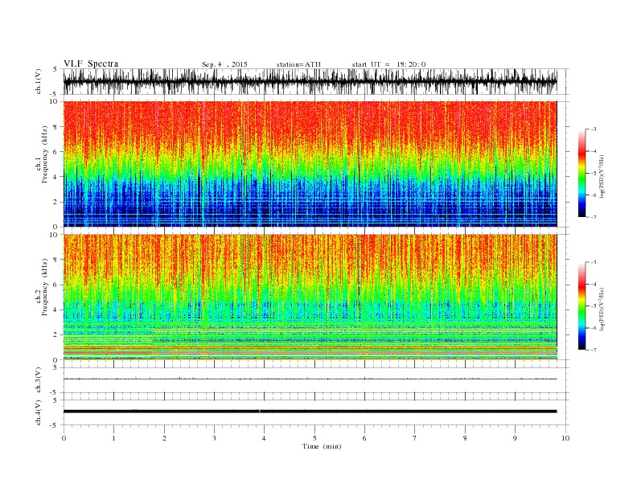Click the "ch.3(V)" axis label

pos(39,380)
